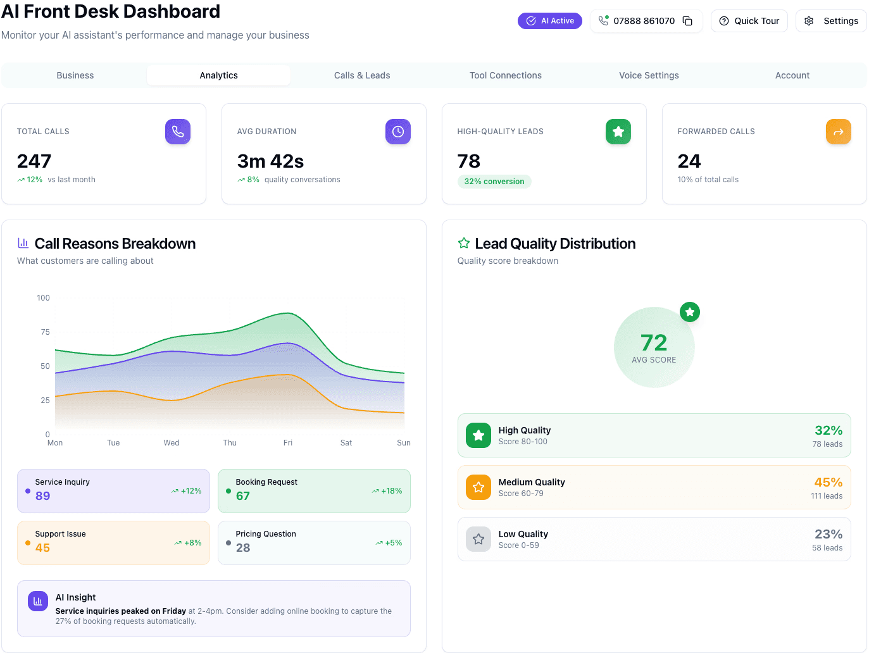The image size is (869, 653).
Task: Click the orange dot in Support Issue card
Action: click(28, 543)
